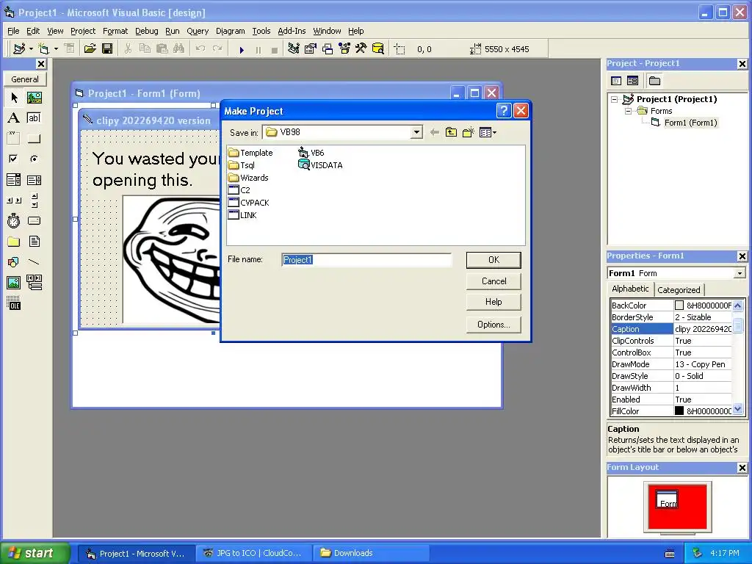
Task: Select the TextBox (ab|) control tool
Action: tap(34, 118)
